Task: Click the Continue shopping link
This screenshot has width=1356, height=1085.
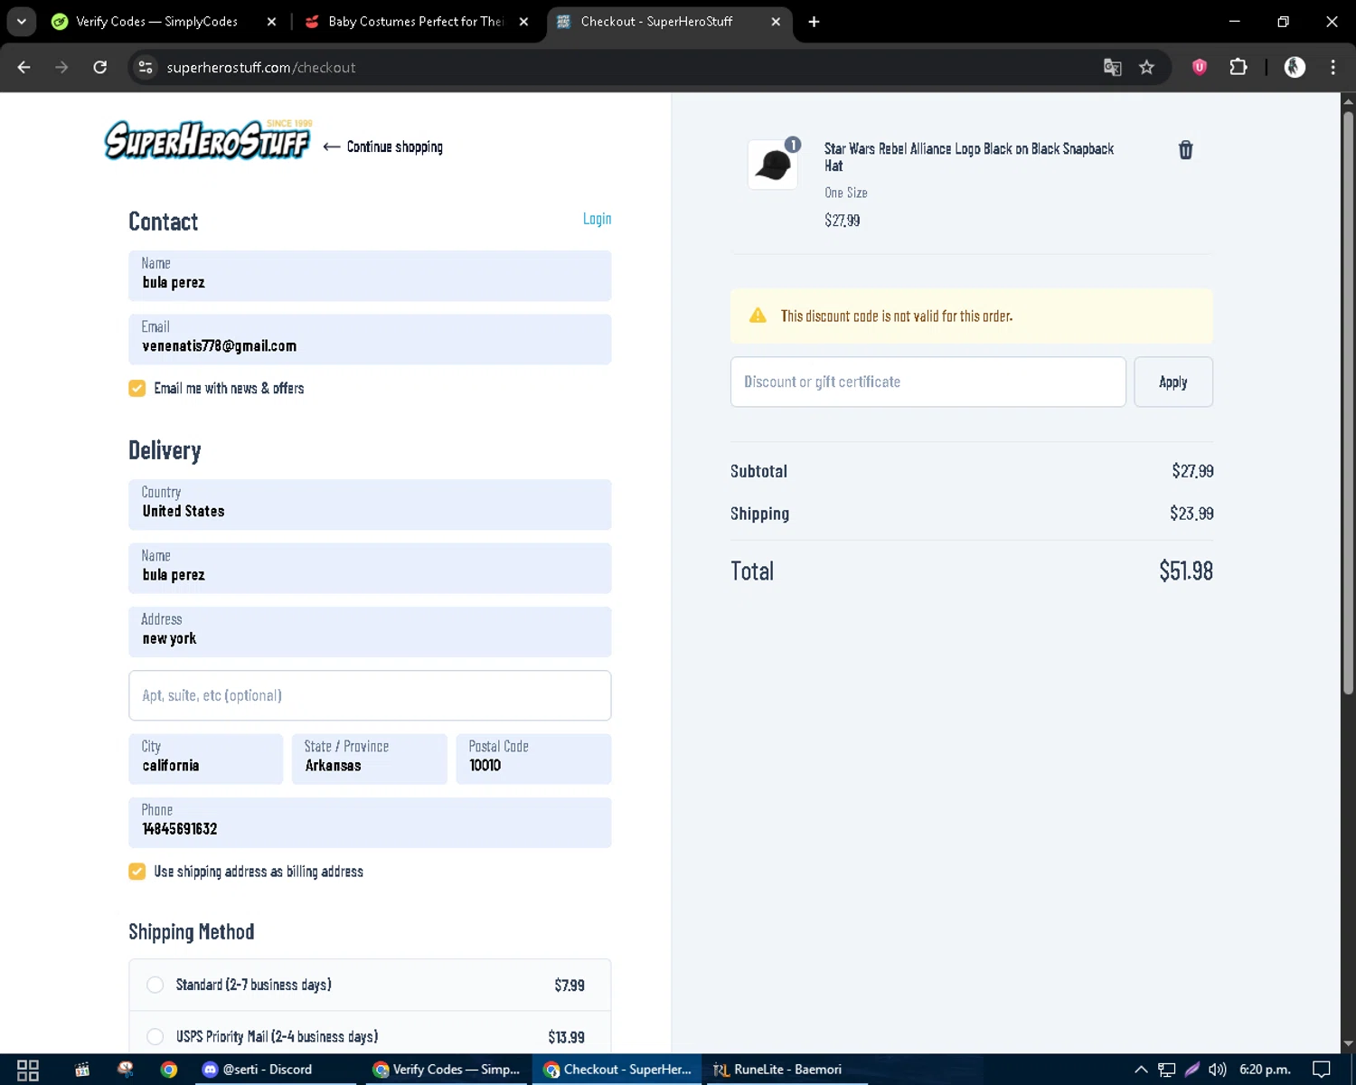Action: coord(383,146)
